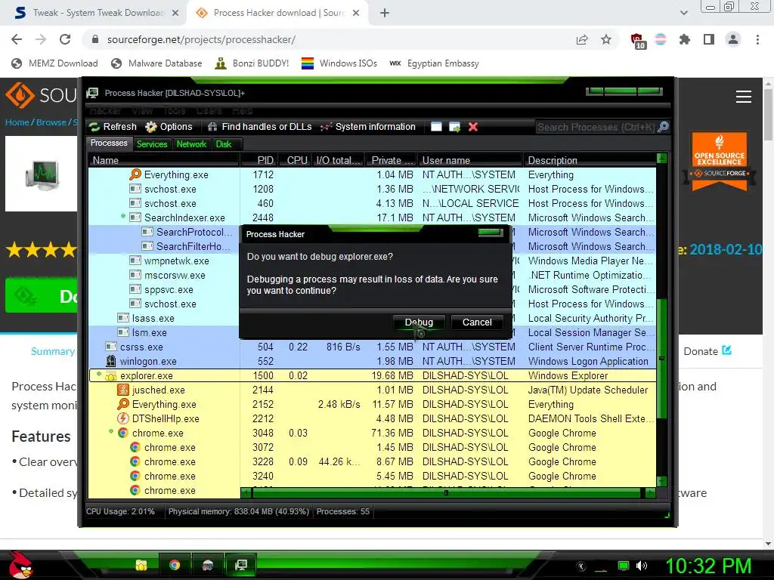Click the Angry Birds start button

tap(20, 565)
